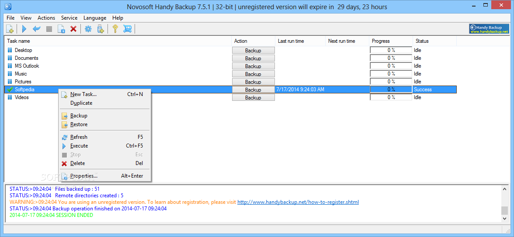Click the blue Execute play toolbar icon

pos(24,29)
